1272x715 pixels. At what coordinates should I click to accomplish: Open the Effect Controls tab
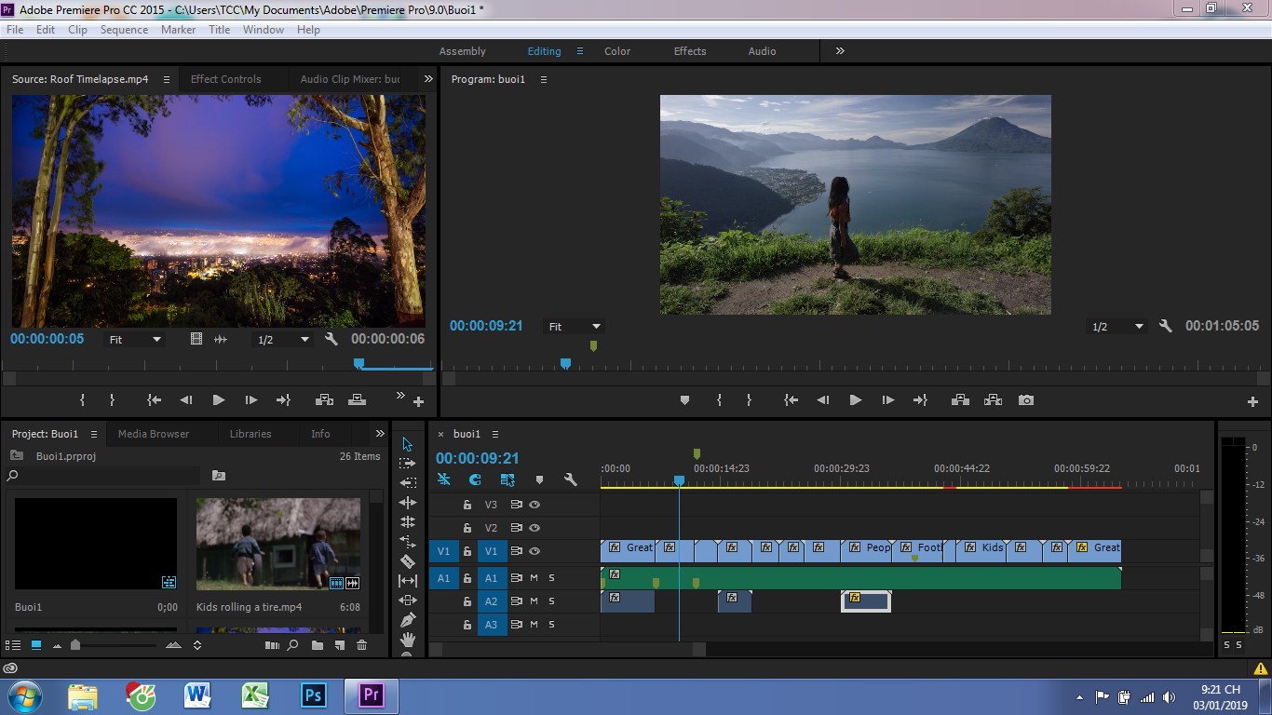225,79
